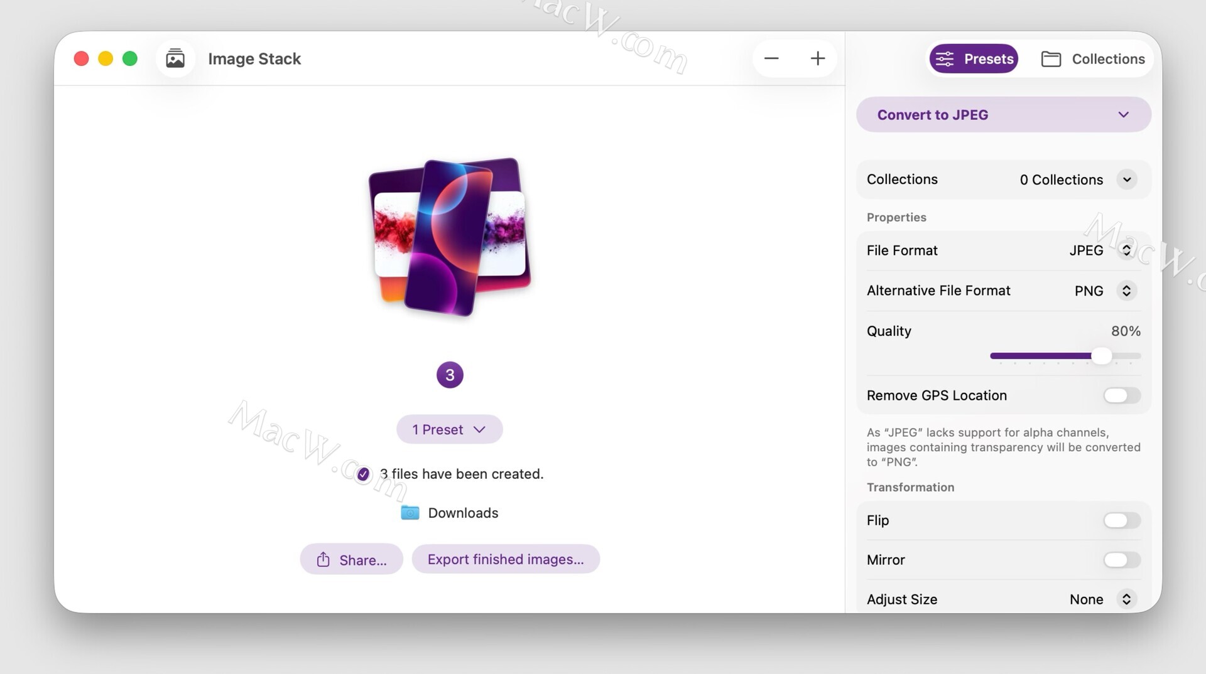Click the Image Stack app icon in toolbar
This screenshot has height=674, width=1206.
tap(175, 58)
